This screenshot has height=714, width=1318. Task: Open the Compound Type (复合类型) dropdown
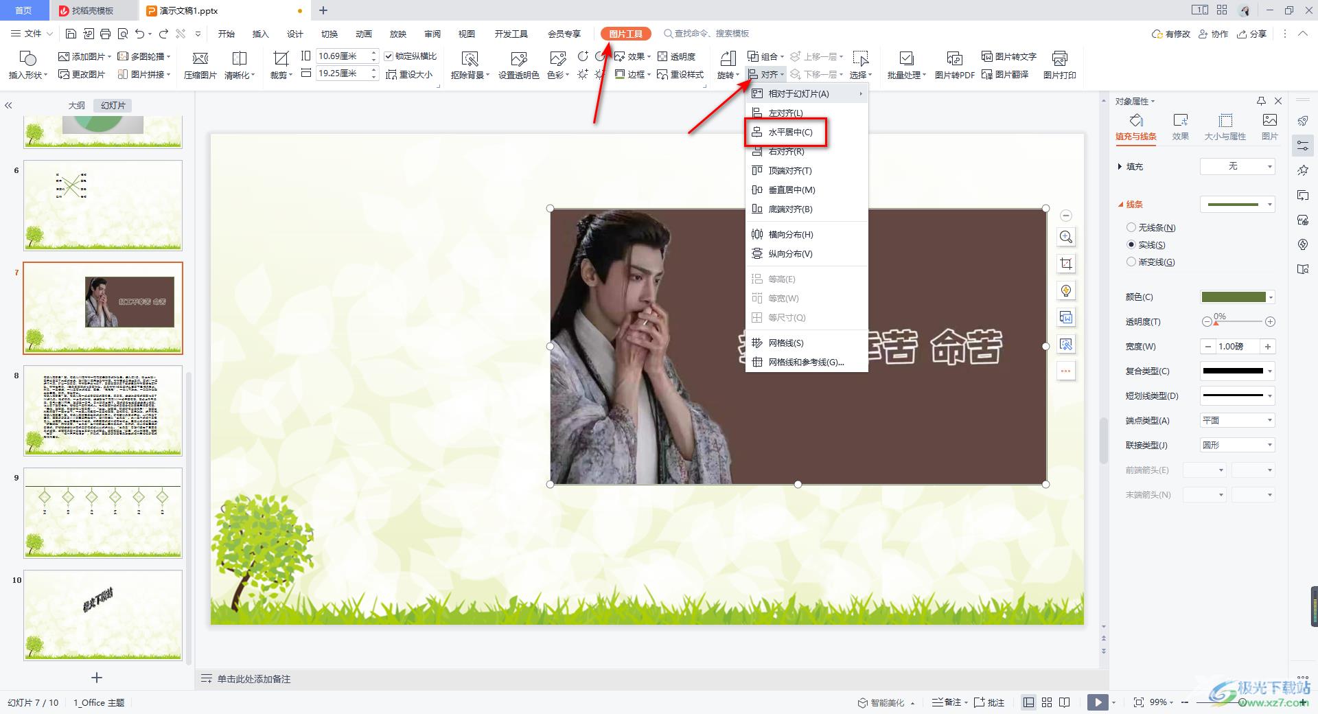coord(1238,371)
